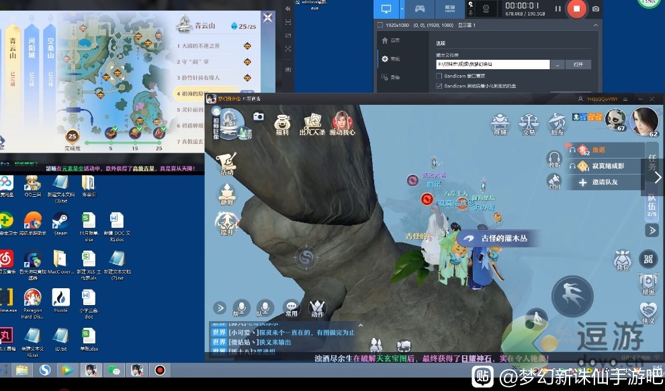Open WeChat from the taskbar

(114, 370)
